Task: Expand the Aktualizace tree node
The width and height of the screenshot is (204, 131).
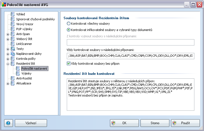Action: point(8,84)
